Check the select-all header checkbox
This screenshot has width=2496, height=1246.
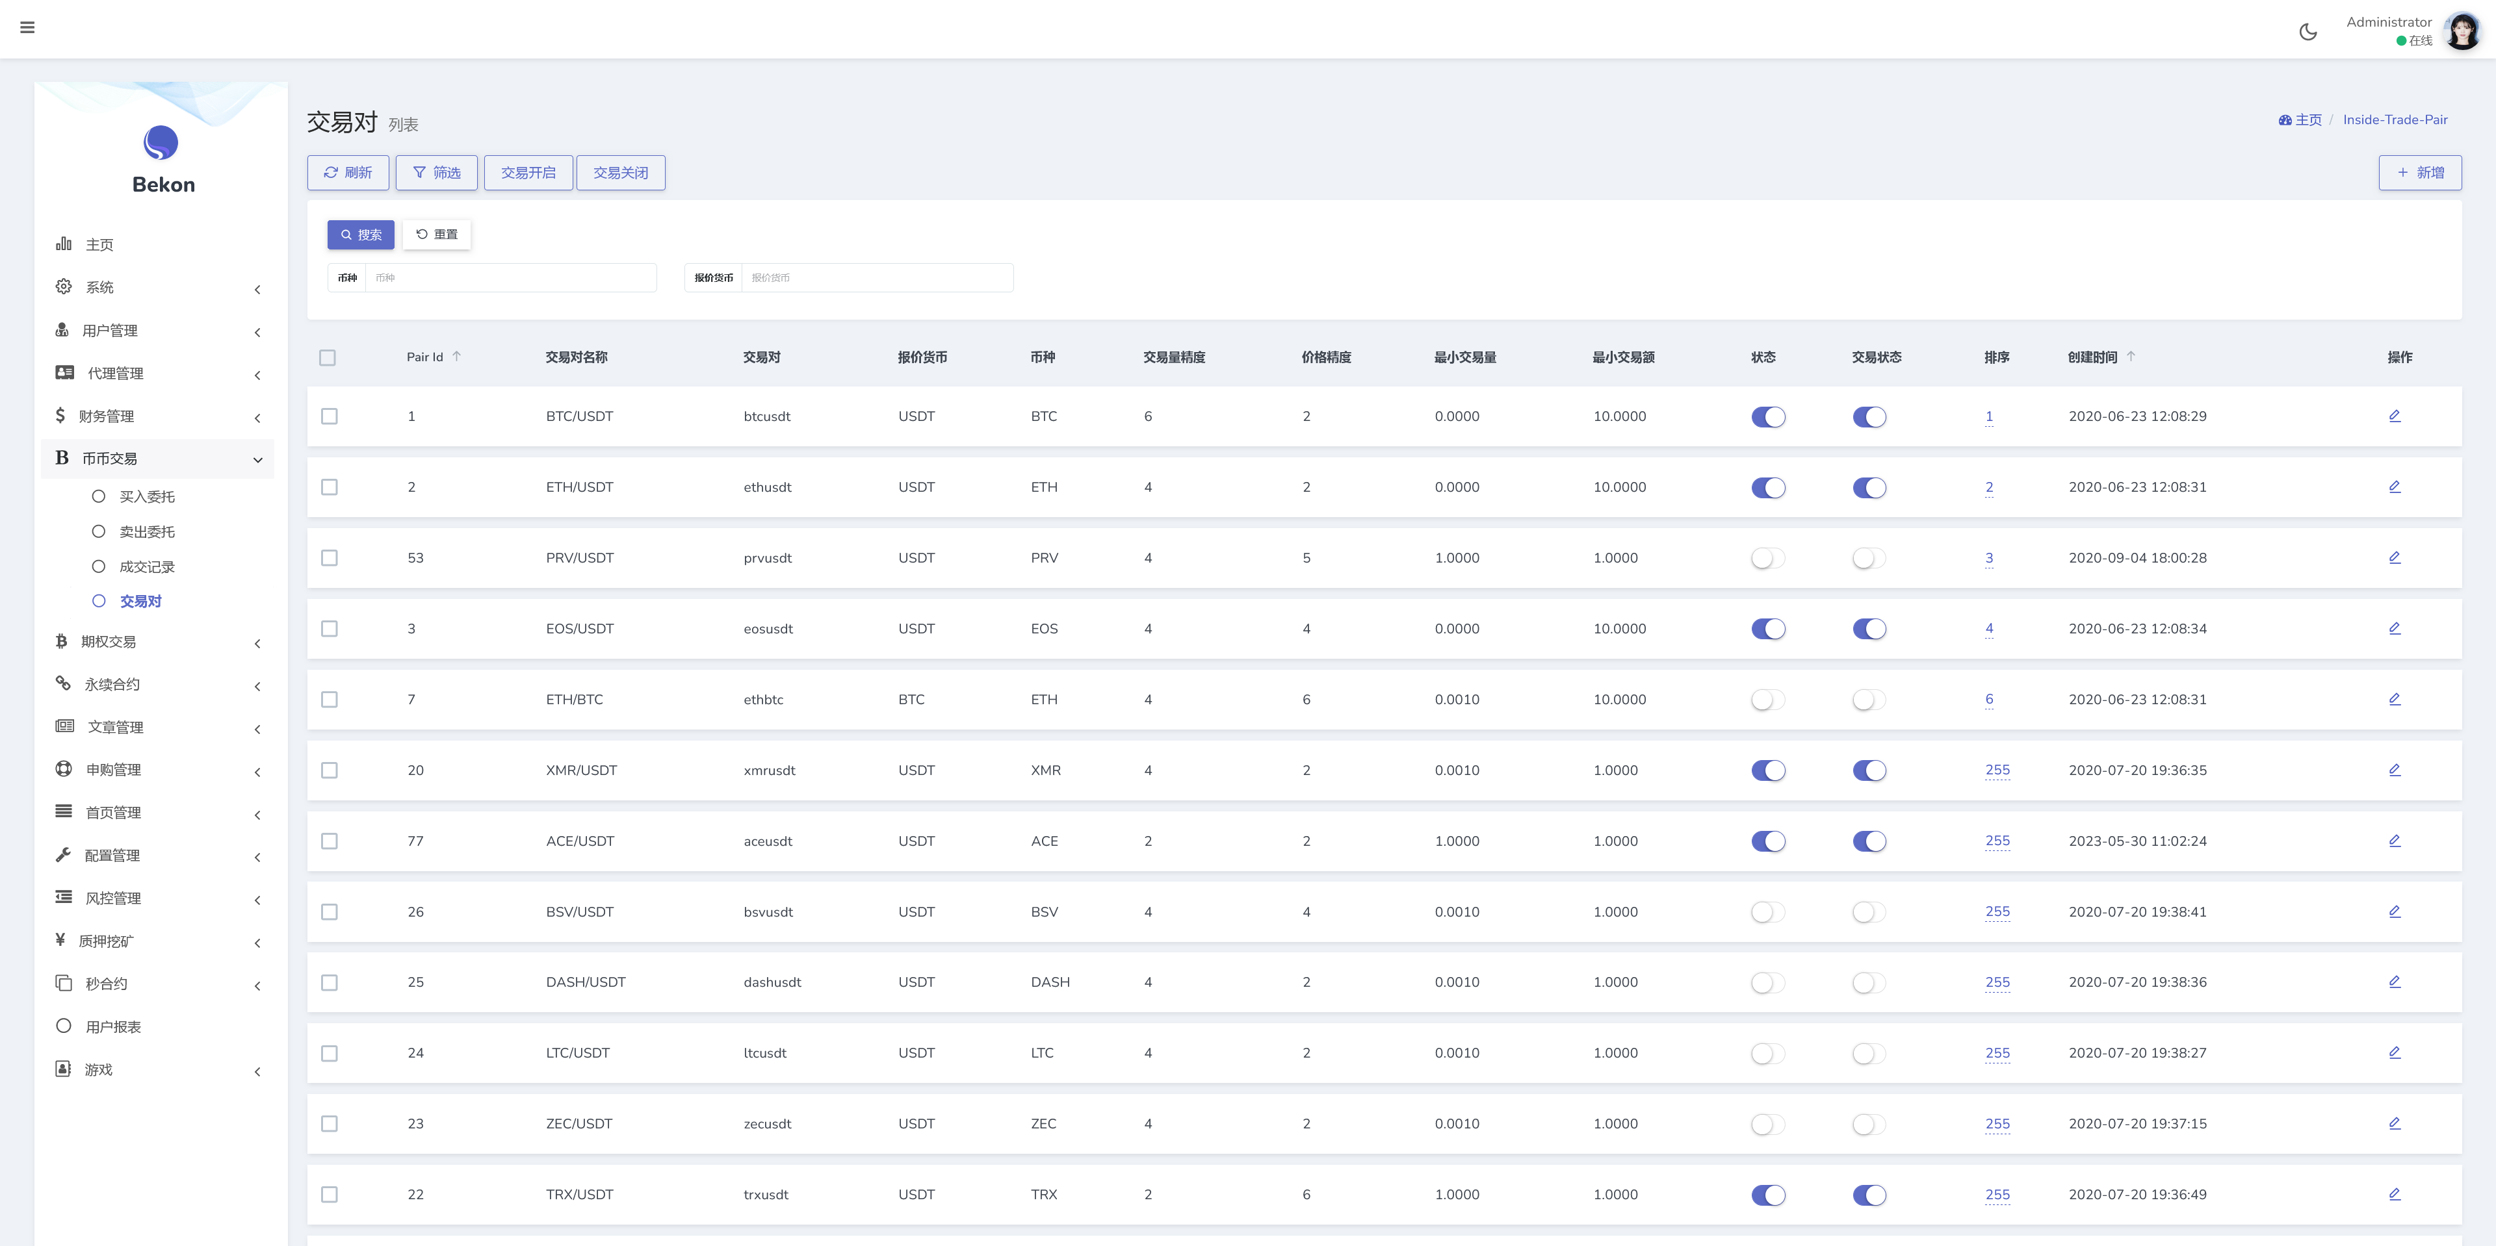pyautogui.click(x=328, y=358)
